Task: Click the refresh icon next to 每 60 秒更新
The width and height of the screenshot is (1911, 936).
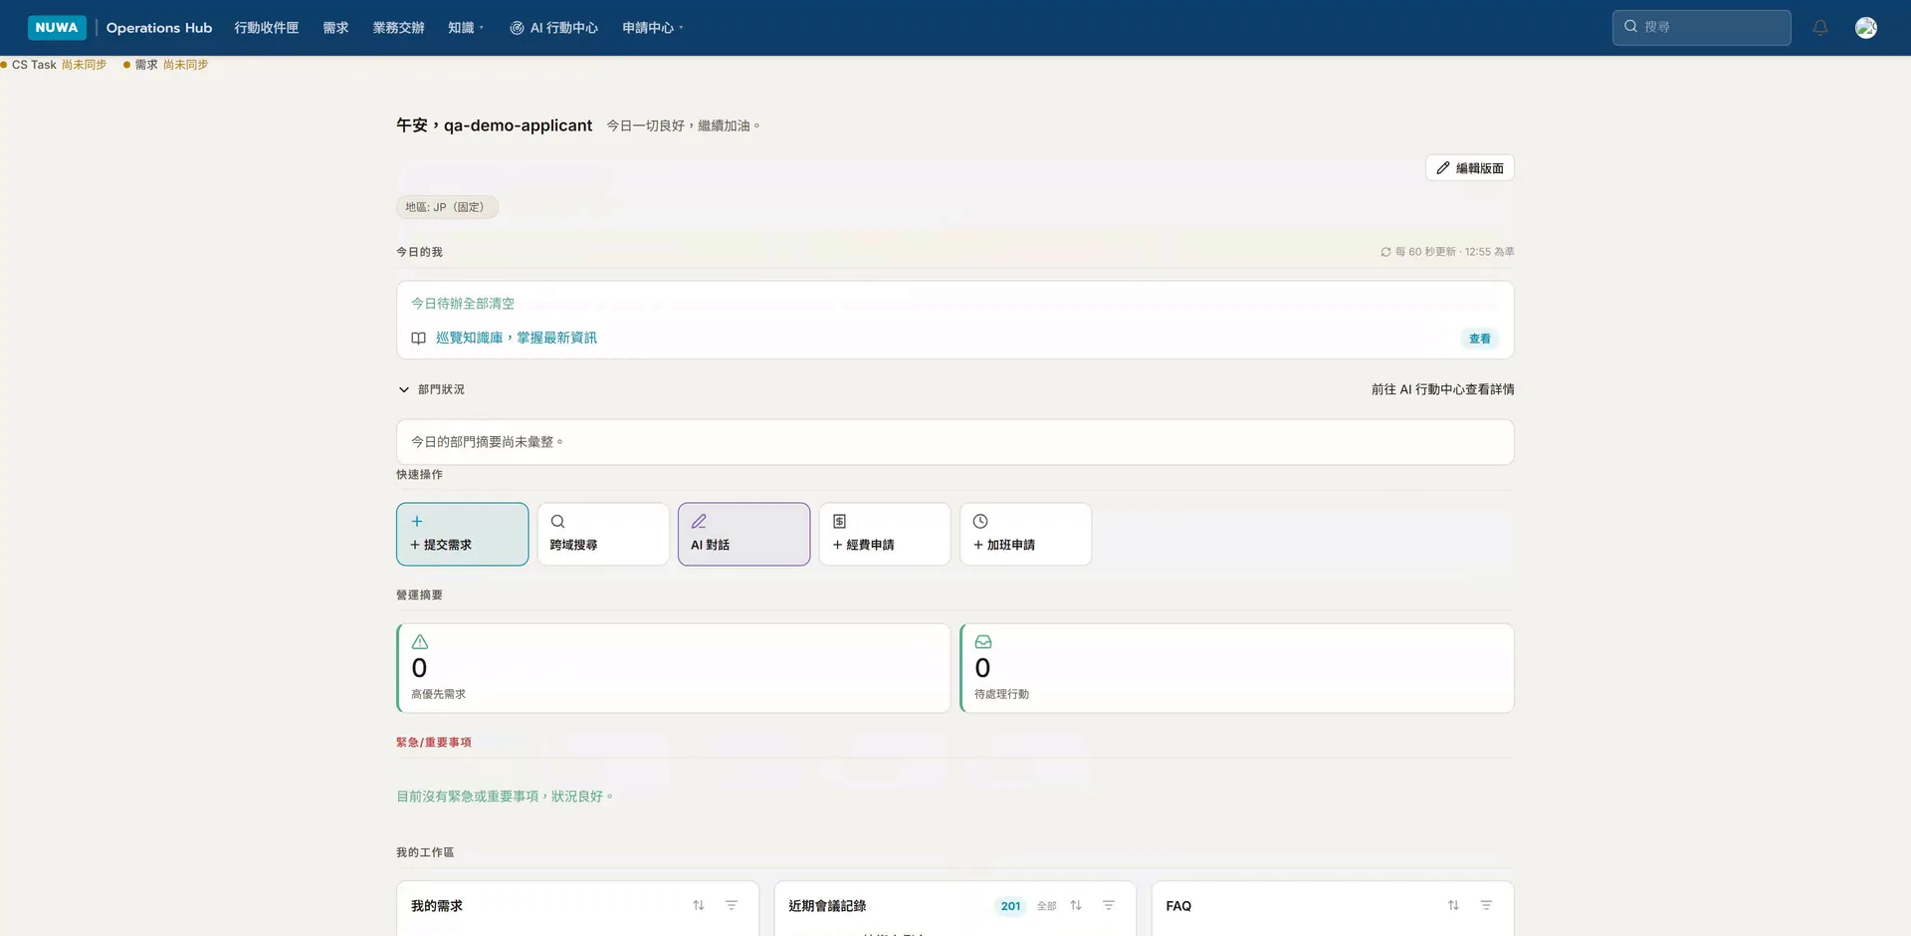Action: point(1385,252)
